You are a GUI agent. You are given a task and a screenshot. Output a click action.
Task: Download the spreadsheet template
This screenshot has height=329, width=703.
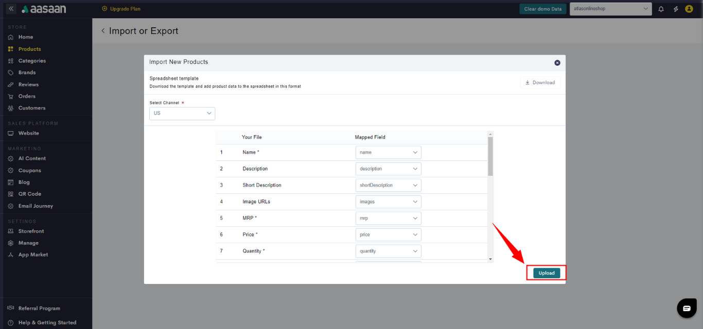click(x=540, y=82)
